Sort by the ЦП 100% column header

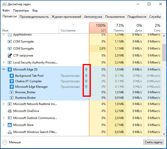[98, 28]
